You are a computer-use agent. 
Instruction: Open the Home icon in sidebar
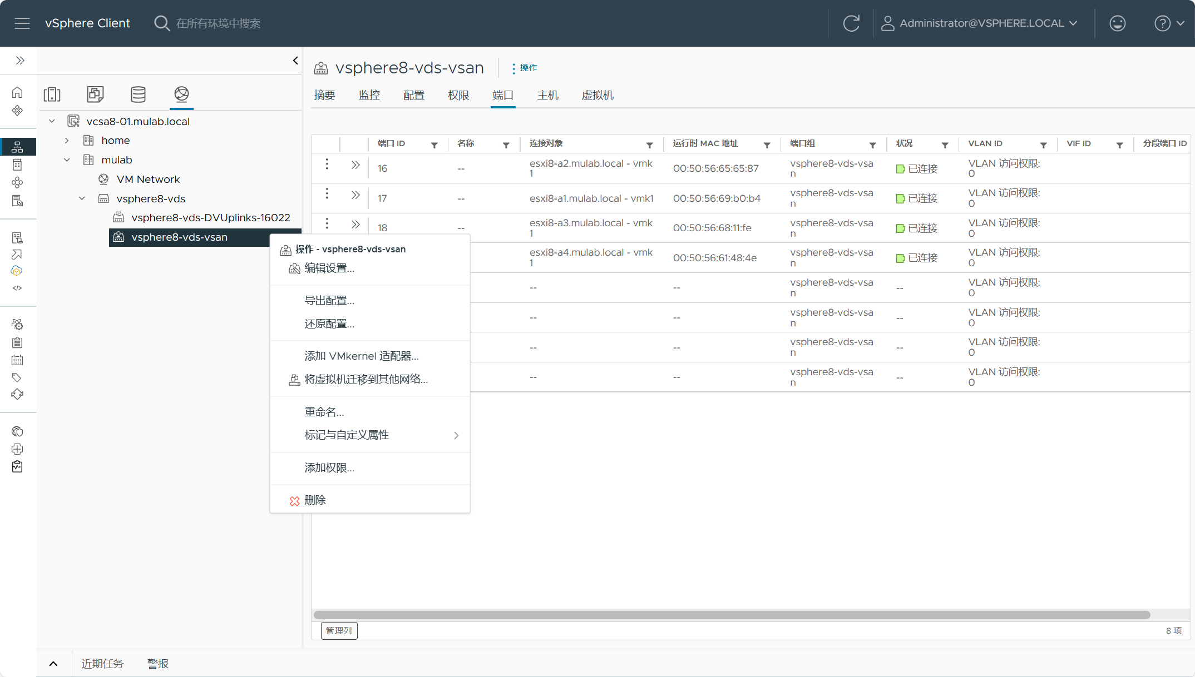pyautogui.click(x=17, y=92)
